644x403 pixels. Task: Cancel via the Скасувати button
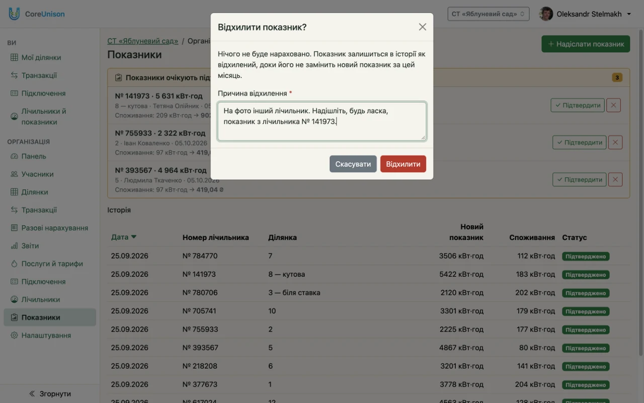click(x=353, y=164)
